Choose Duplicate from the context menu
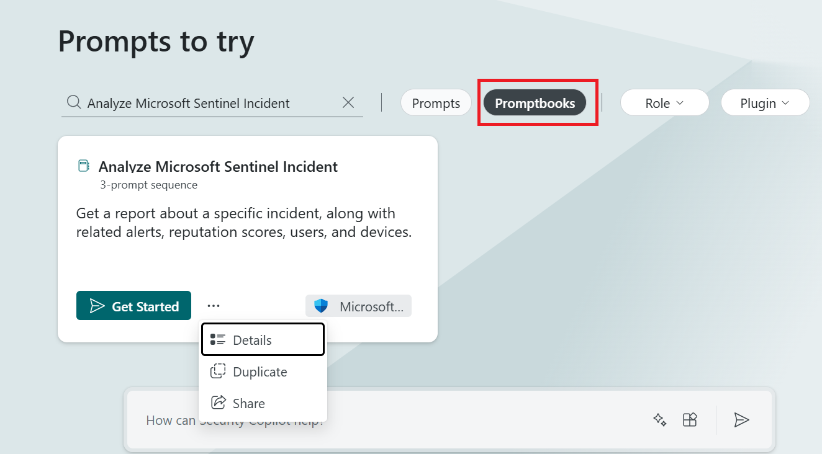Image resolution: width=822 pixels, height=454 pixels. coord(260,371)
